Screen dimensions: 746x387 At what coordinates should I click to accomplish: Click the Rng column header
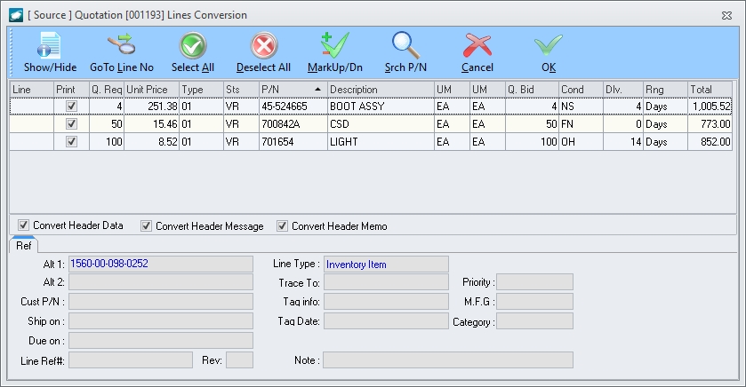click(x=665, y=90)
